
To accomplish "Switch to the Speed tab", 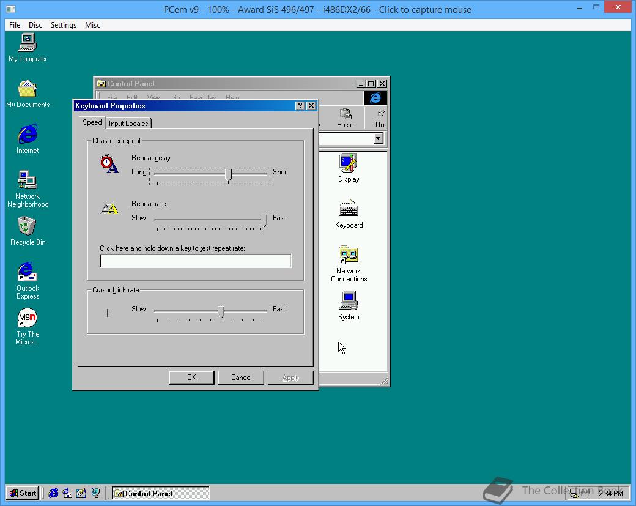I will (92, 122).
